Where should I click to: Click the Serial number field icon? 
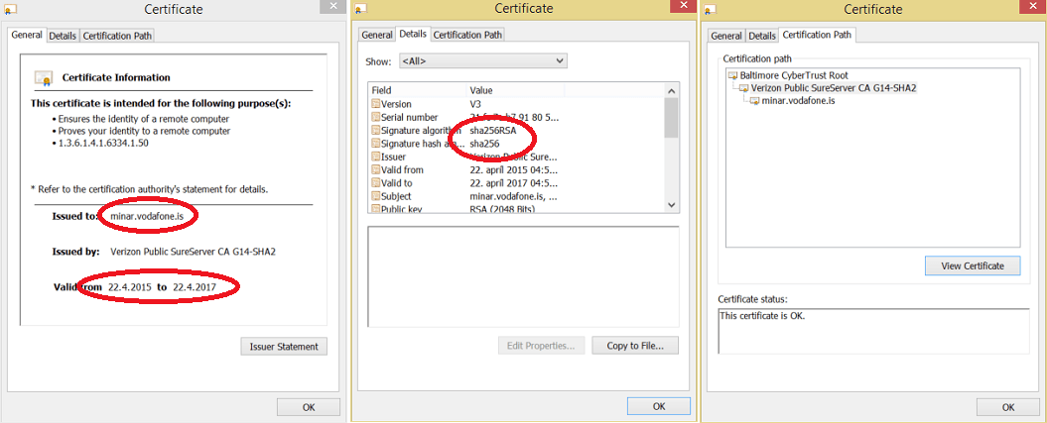[375, 117]
